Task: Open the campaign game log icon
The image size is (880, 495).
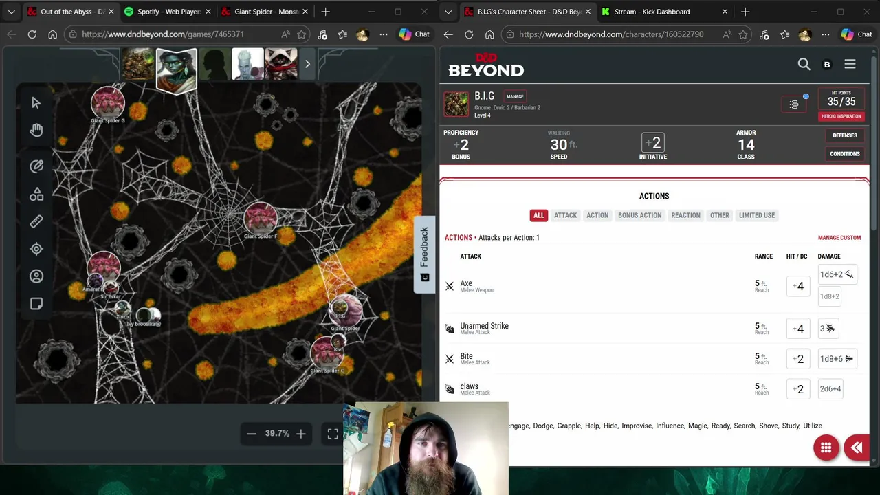Action: pyautogui.click(x=794, y=104)
